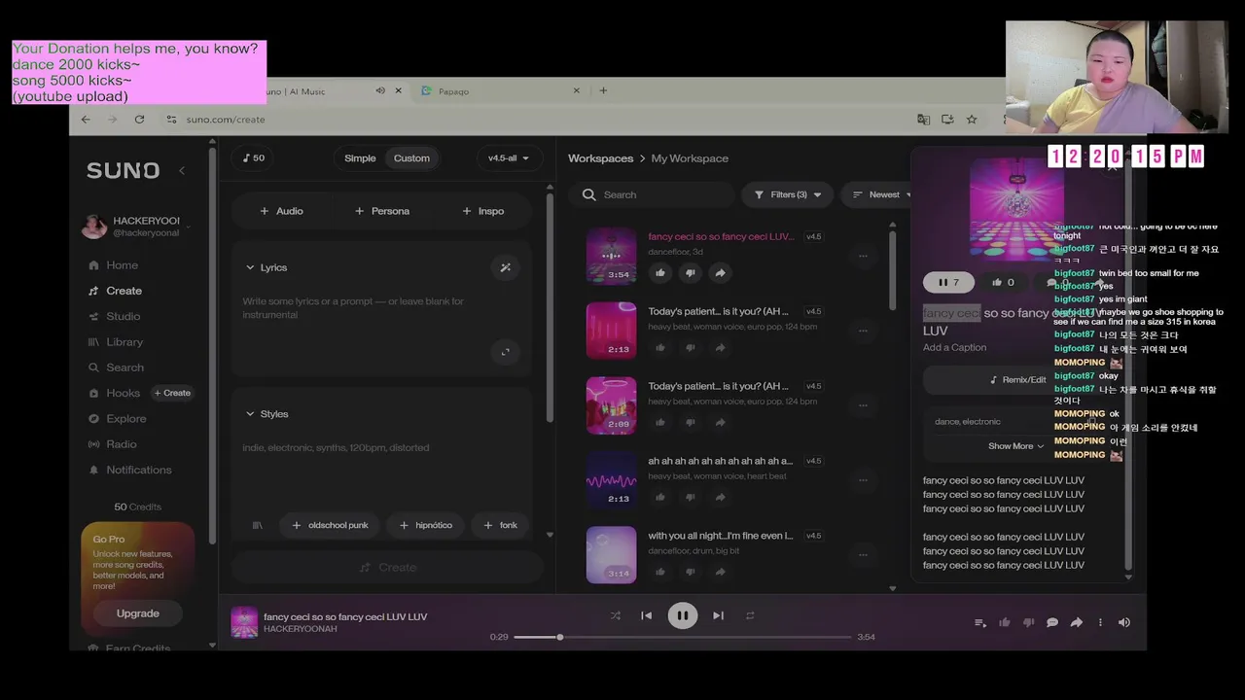This screenshot has height=700, width=1245.
Task: Share the fancy ceci song in list
Action: click(x=720, y=273)
